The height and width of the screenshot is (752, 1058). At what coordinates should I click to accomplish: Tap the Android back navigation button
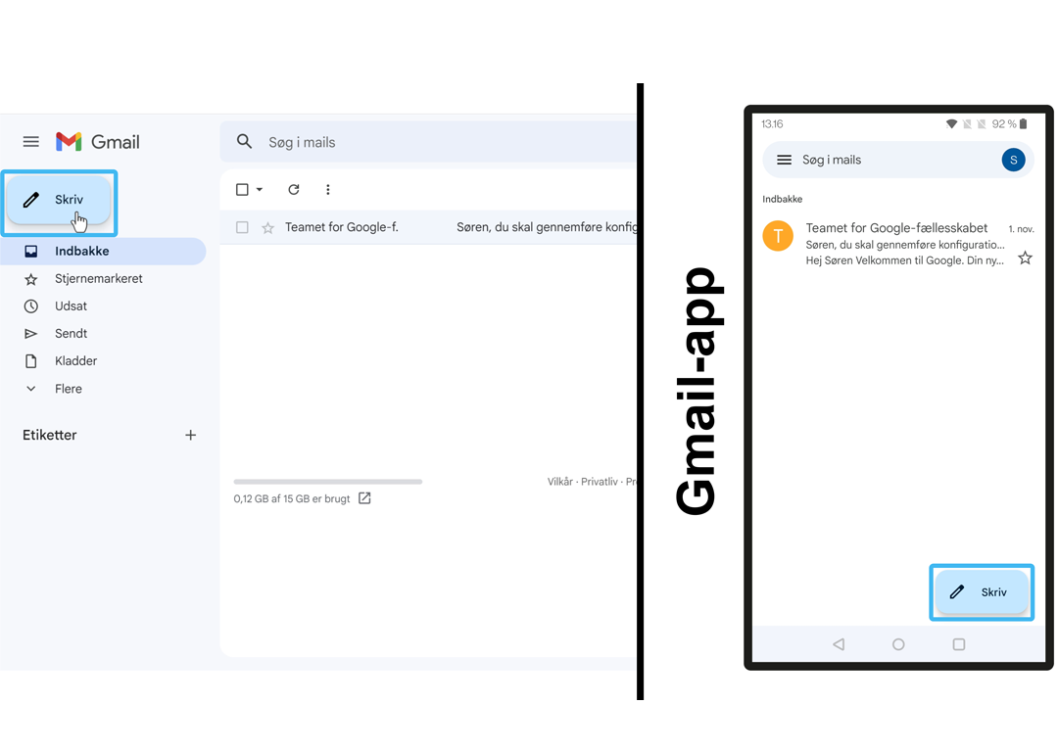coord(839,644)
